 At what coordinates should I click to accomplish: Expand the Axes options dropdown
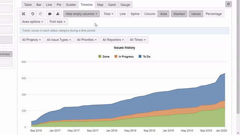(x=33, y=22)
